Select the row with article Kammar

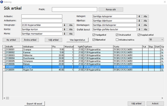(83, 52)
